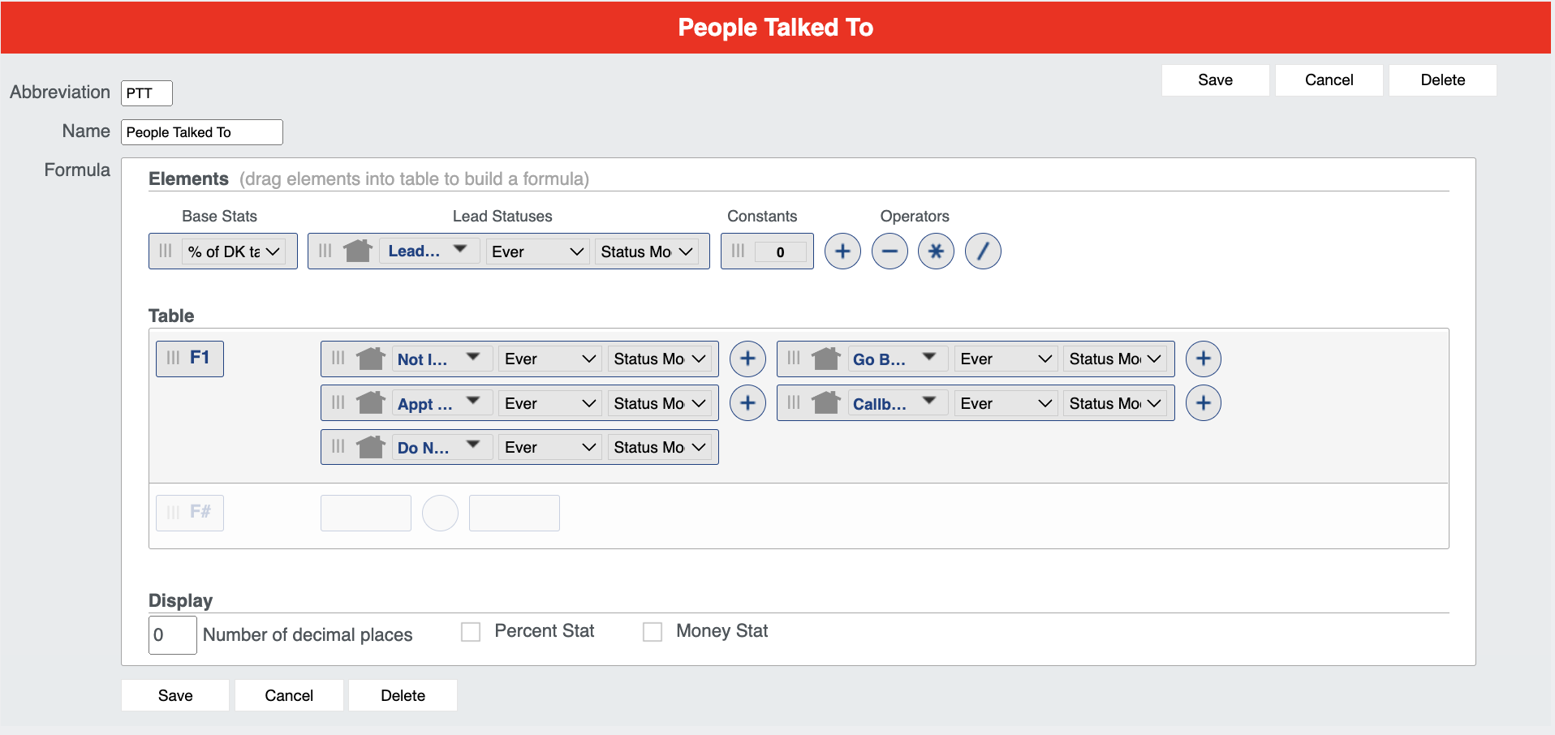Open the Ever dropdown in Appt ... row

point(550,403)
